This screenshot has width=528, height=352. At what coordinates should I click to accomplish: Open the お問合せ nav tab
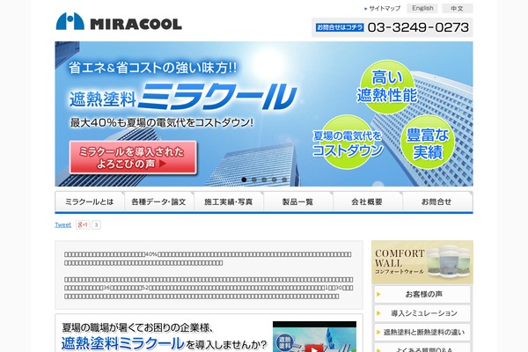437,202
